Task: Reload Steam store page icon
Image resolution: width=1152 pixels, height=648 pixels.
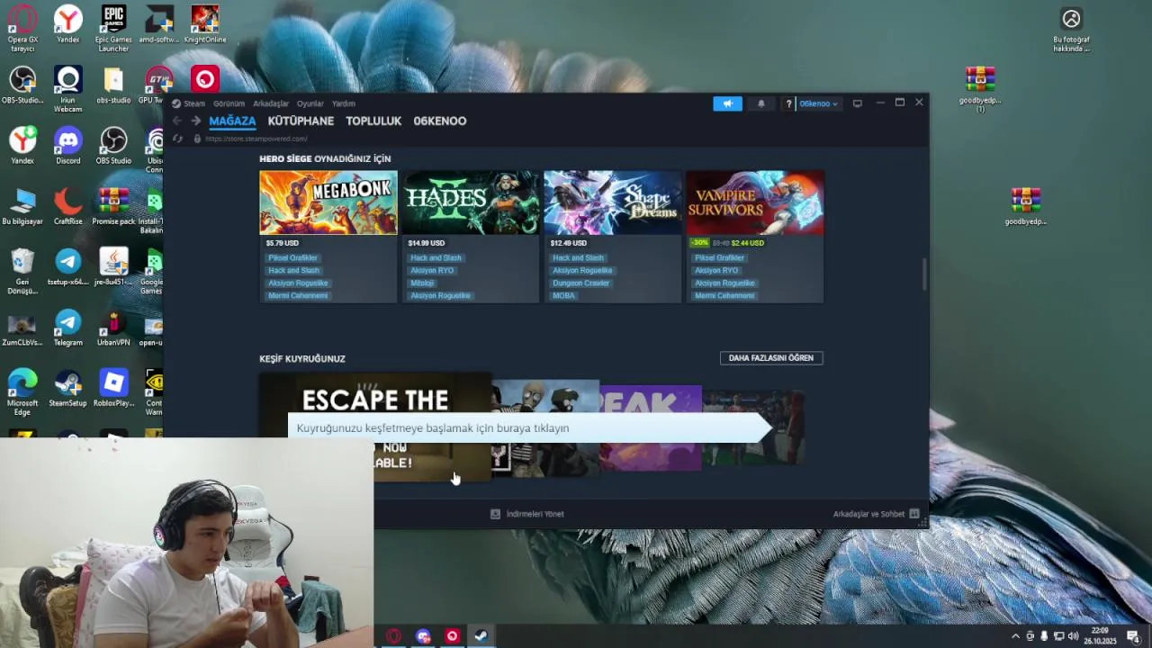Action: tap(177, 139)
